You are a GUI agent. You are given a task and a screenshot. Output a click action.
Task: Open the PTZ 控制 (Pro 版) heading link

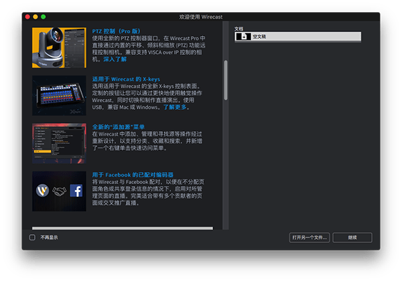[116, 31]
